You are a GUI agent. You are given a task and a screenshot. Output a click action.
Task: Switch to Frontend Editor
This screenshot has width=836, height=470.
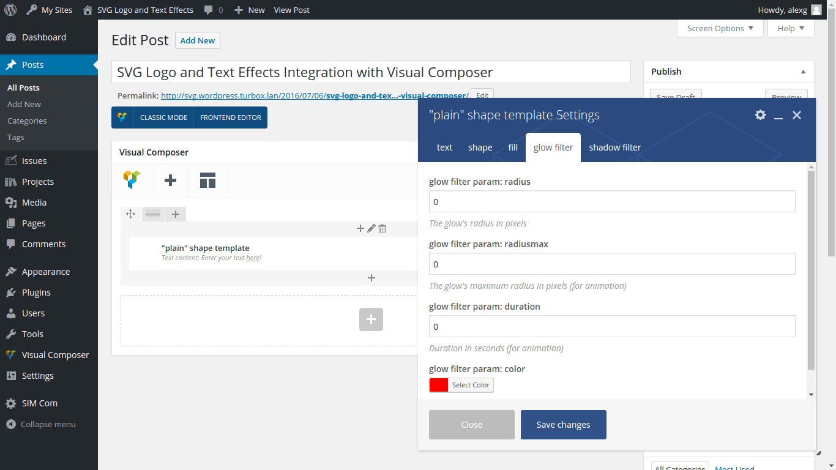(231, 117)
